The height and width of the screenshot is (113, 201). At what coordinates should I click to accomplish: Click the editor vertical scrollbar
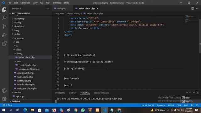(200, 36)
